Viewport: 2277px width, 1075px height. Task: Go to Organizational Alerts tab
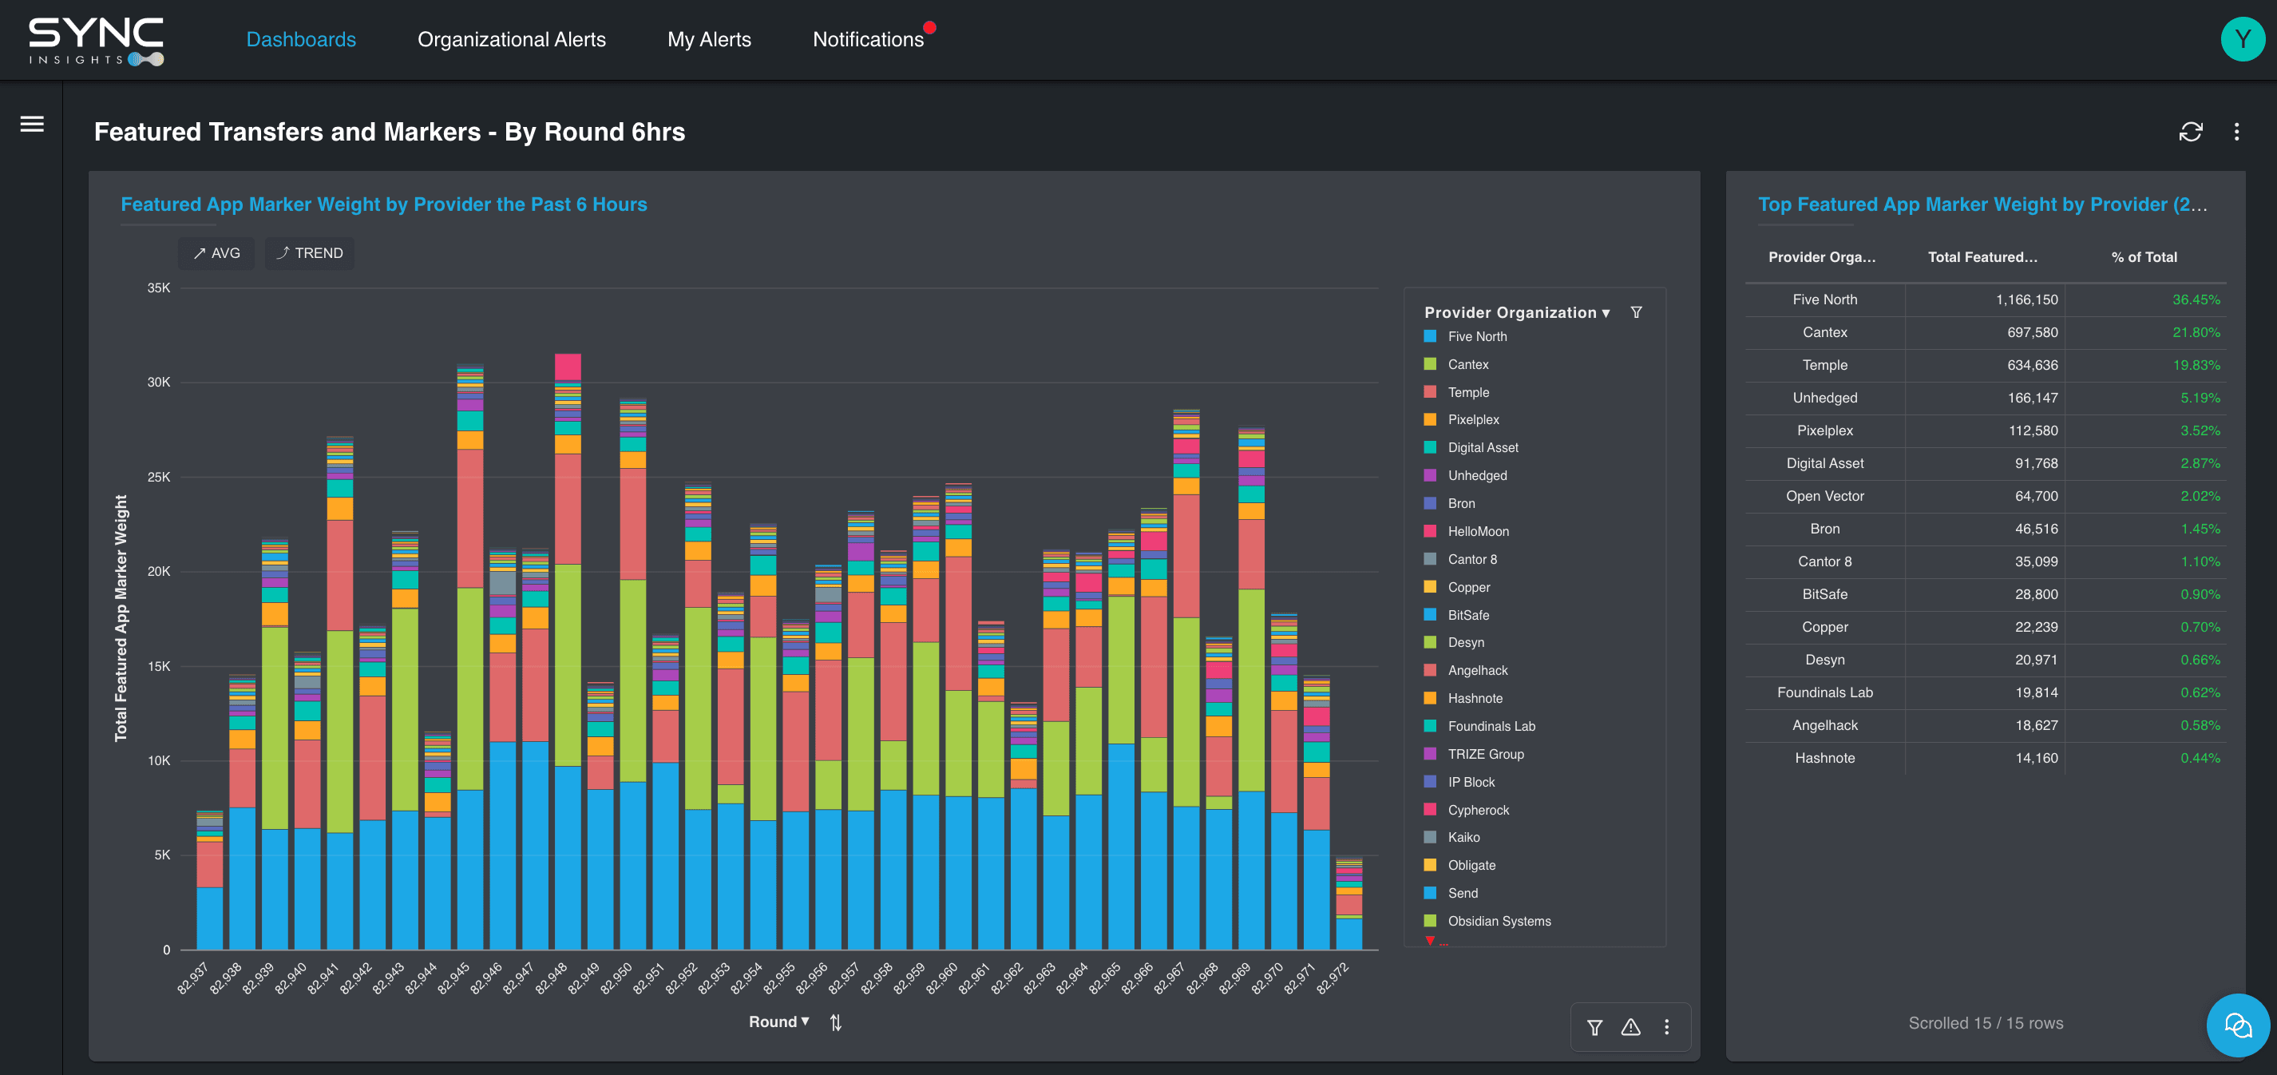511,40
